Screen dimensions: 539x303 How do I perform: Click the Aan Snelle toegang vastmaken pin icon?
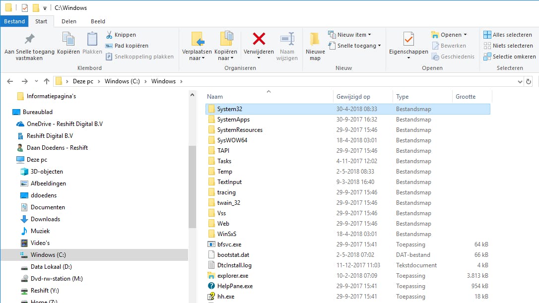point(30,39)
